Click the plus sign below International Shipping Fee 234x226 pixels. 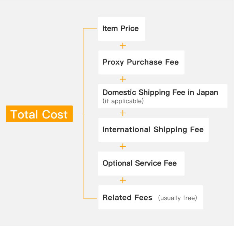(123, 146)
